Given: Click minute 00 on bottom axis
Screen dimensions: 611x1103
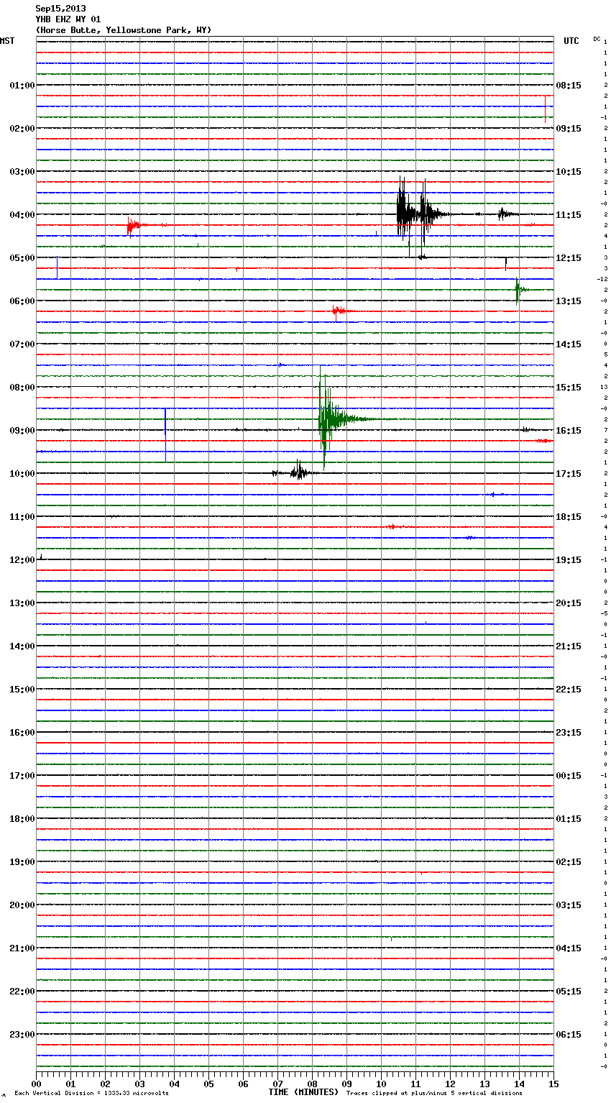Looking at the screenshot, I should click(36, 1084).
